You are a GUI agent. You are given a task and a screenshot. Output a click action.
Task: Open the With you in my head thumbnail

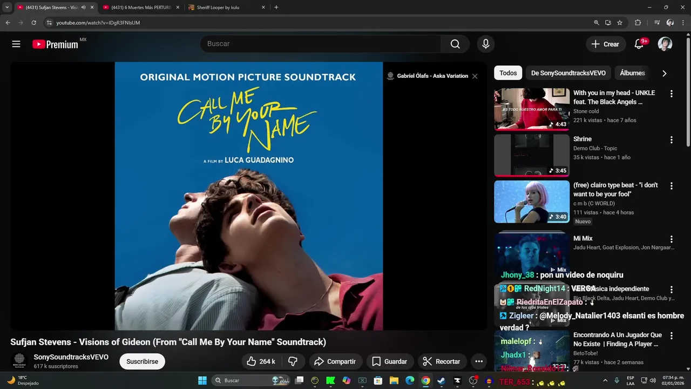(532, 109)
